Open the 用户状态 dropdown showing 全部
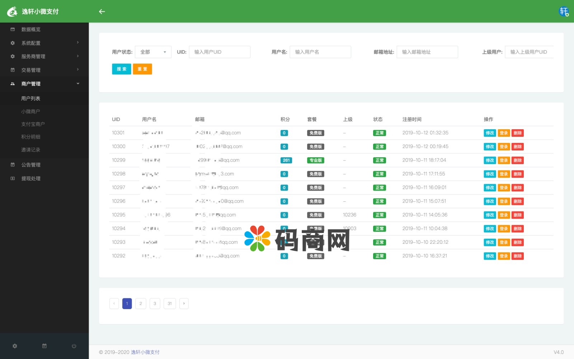Image resolution: width=574 pixels, height=359 pixels. click(x=153, y=52)
